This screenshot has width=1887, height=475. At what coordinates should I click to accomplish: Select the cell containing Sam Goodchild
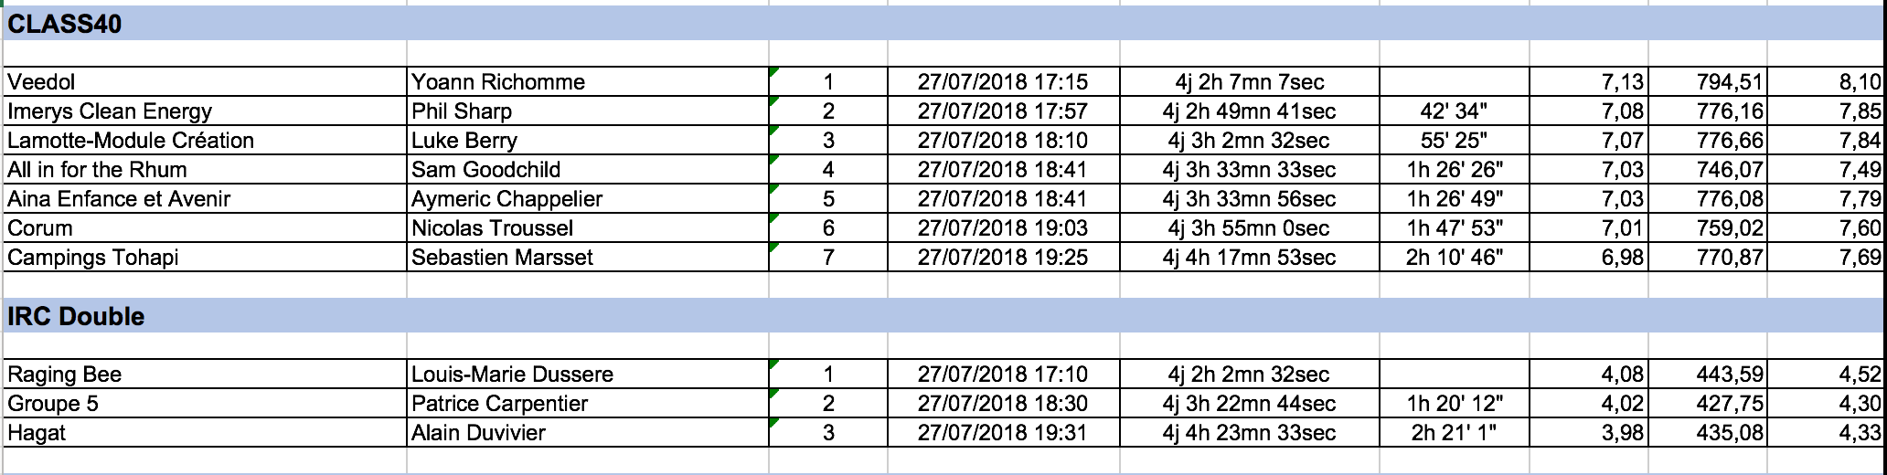coord(485,170)
